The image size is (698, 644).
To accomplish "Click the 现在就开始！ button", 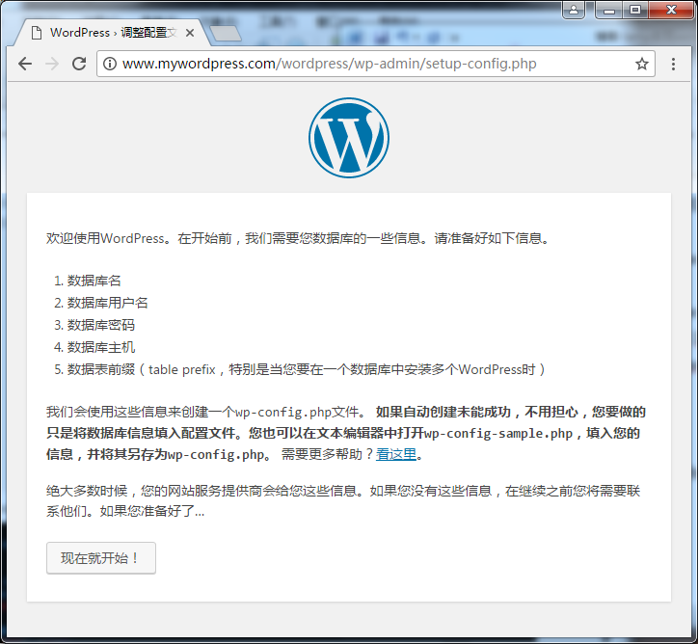I will point(101,557).
